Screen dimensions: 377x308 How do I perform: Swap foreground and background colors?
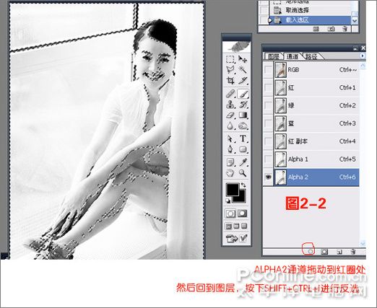click(243, 185)
